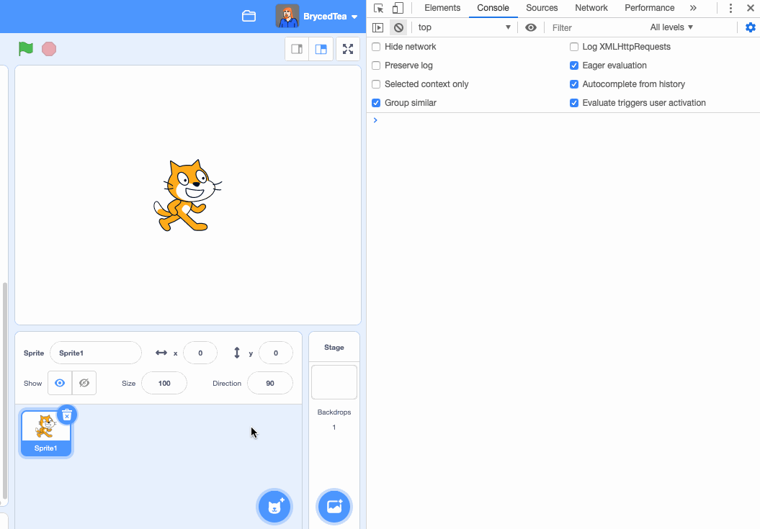
Task: Click the Choose a Sprite cat button
Action: 274,507
